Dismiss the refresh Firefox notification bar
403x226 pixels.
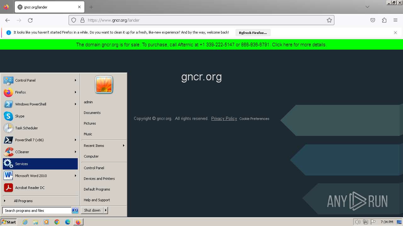(x=395, y=33)
